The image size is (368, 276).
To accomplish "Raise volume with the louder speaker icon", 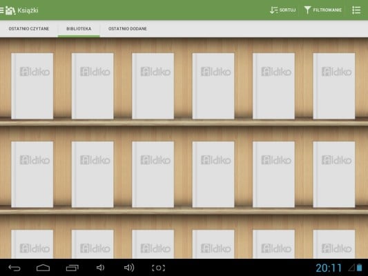I will (x=129, y=268).
